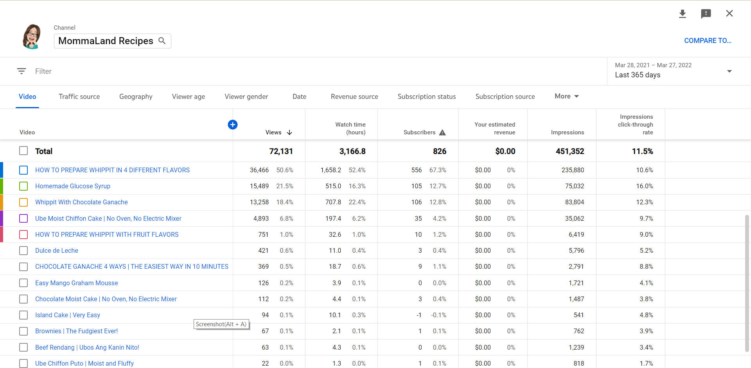Open the Whippit With Chocolate Ganache video link

pos(81,202)
